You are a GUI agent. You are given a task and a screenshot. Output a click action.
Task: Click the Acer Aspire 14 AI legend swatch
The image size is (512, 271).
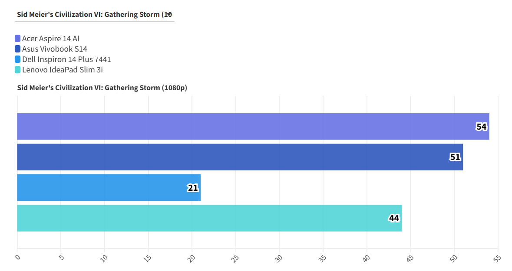[x=17, y=39]
